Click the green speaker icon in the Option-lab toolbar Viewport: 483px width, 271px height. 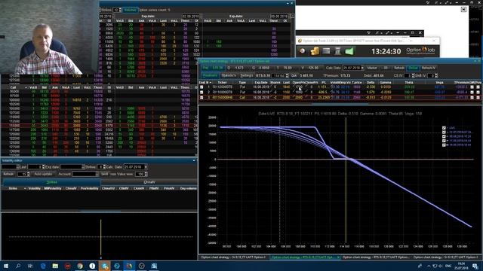[349, 51]
